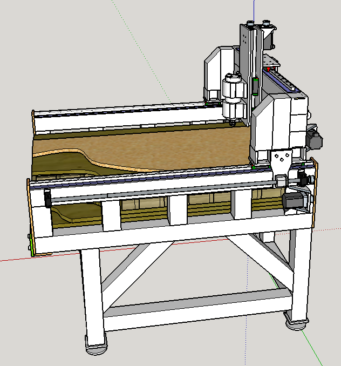
Task: Select the front-right leveling foot
Action: [x=297, y=322]
